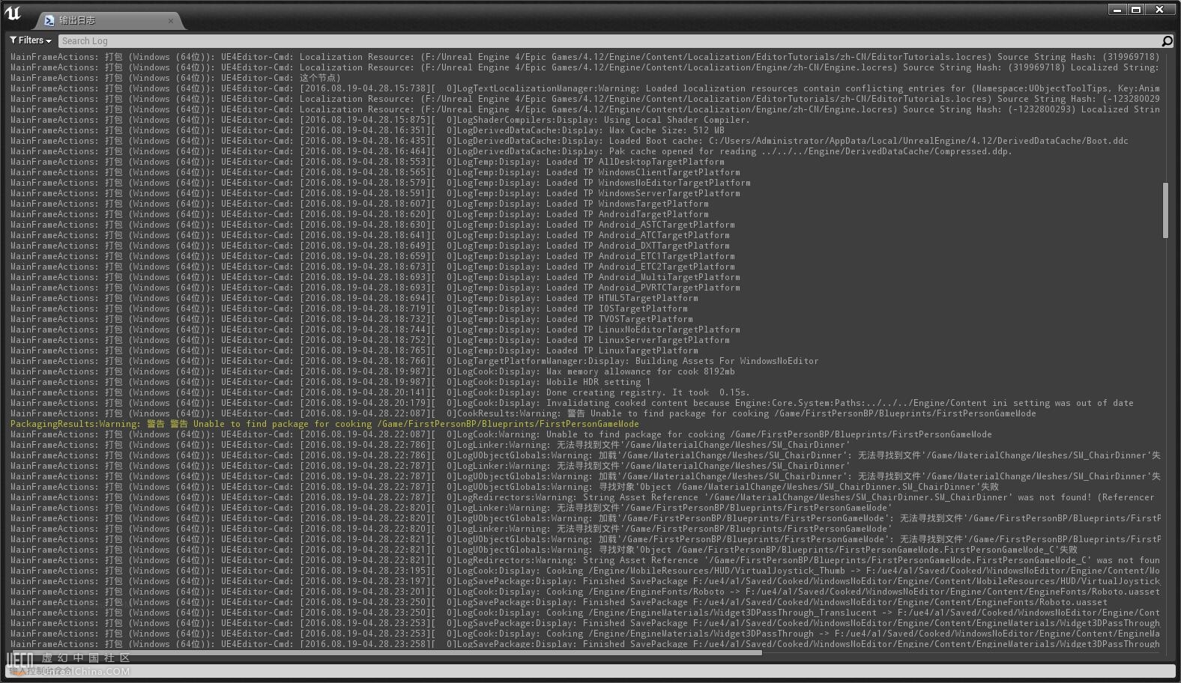
Task: Focus the Search Log input field
Action: pos(610,41)
